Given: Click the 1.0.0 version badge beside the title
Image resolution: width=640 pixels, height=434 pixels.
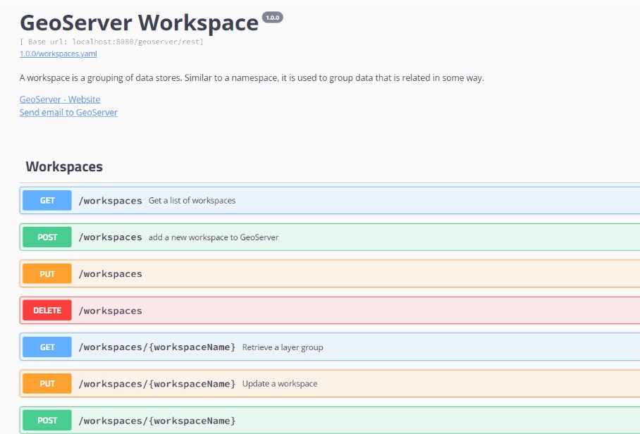Looking at the screenshot, I should (272, 18).
